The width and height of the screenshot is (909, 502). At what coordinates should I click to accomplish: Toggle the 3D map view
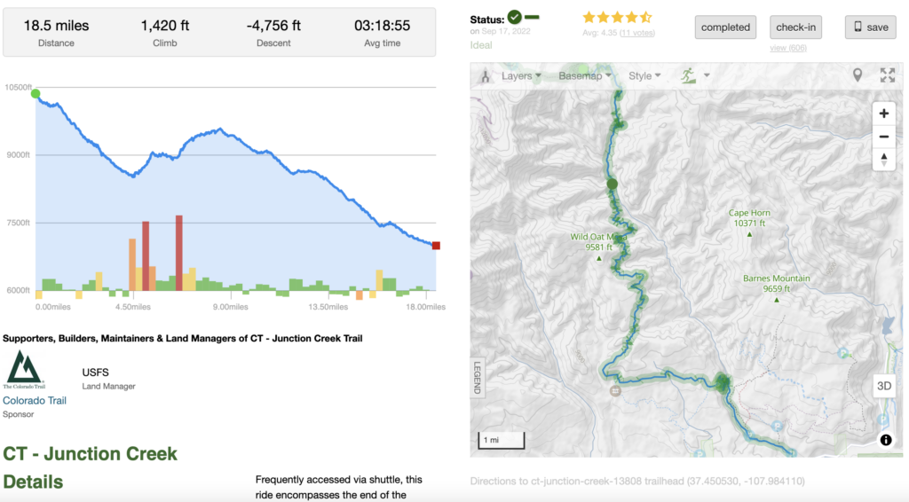coord(884,386)
